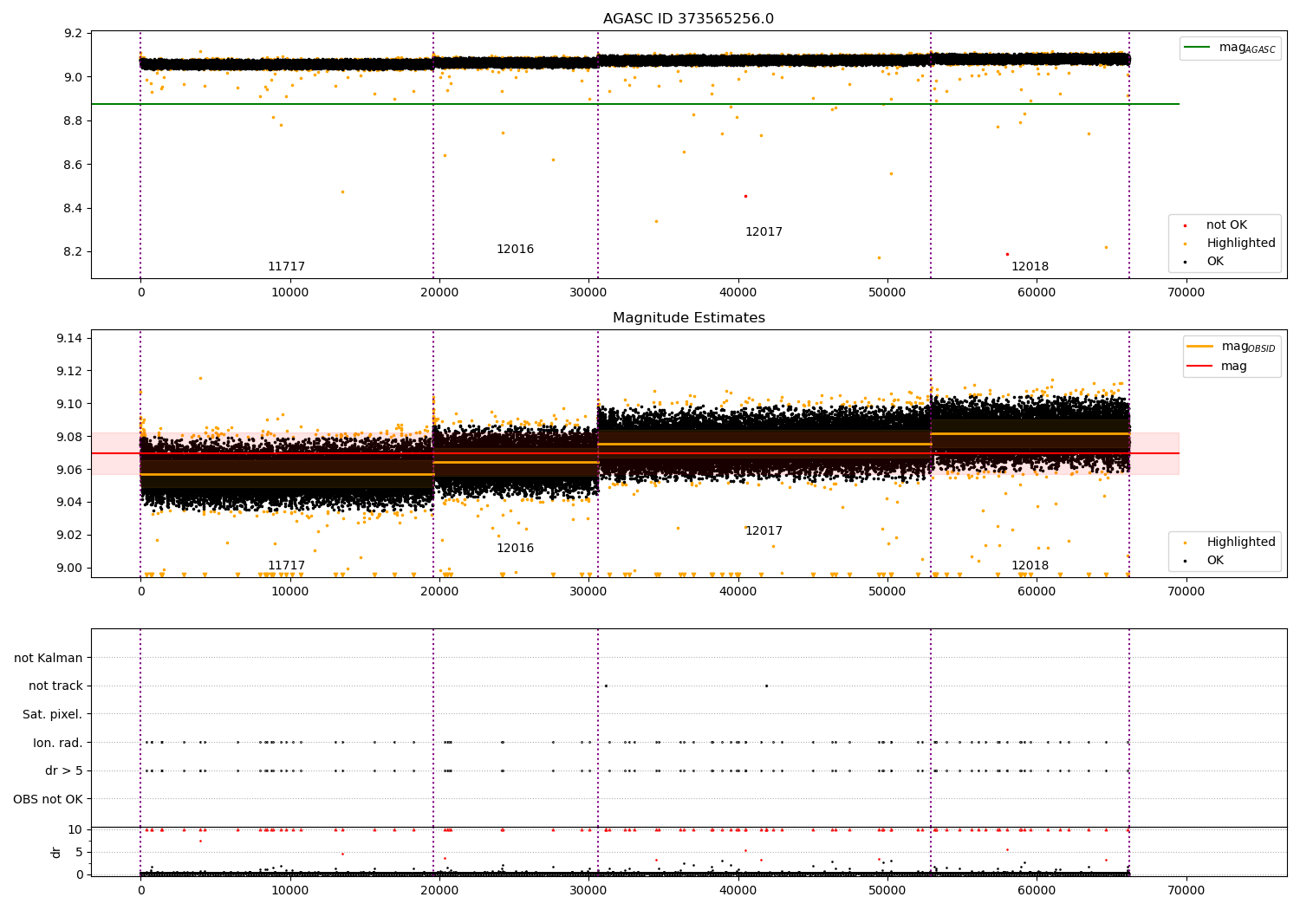Click the 11717 observation label in top plot
Image resolution: width=1300 pixels, height=910 pixels.
coord(286,267)
